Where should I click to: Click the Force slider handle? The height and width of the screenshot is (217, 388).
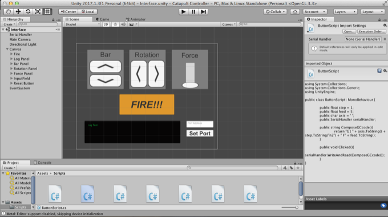click(x=190, y=85)
